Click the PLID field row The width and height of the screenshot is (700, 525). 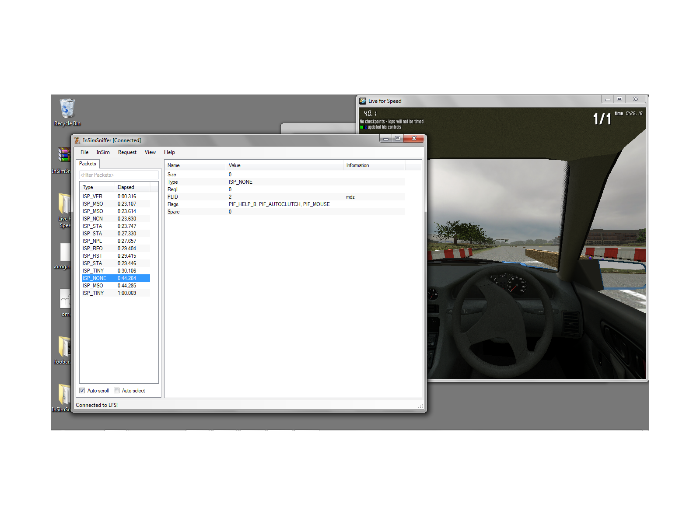coord(285,197)
